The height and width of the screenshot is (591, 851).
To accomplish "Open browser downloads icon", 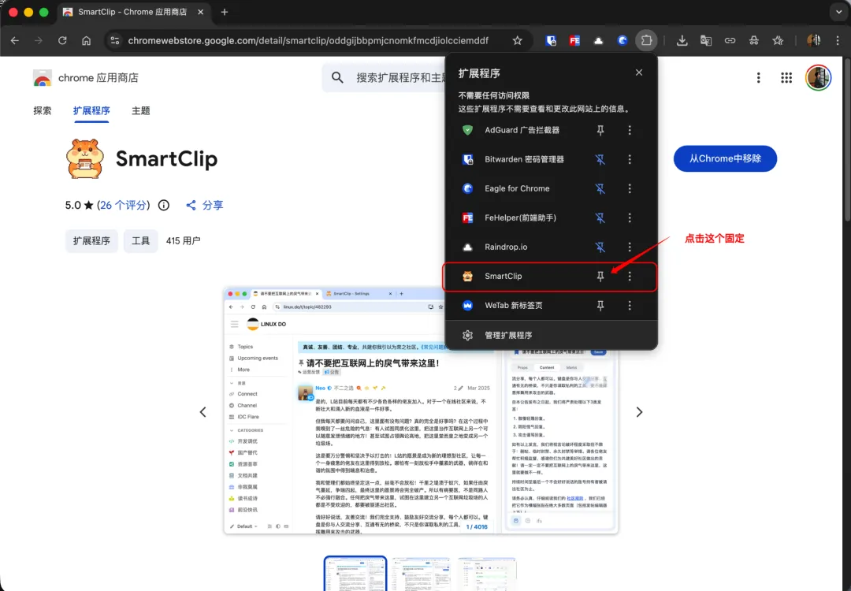I will [x=682, y=40].
